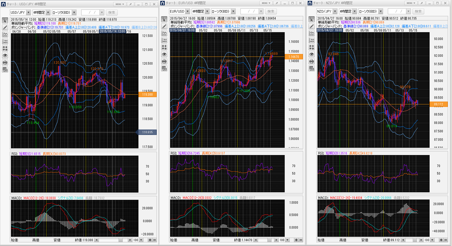Click the 検索 search button in EUR/USD chart
452x246 pixels.
[x=271, y=11]
